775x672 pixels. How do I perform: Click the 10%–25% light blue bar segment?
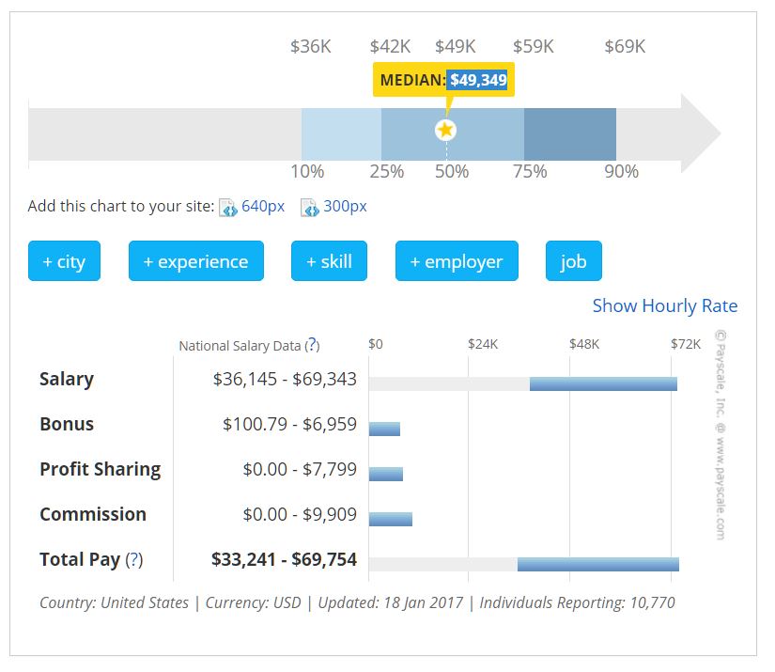click(342, 134)
